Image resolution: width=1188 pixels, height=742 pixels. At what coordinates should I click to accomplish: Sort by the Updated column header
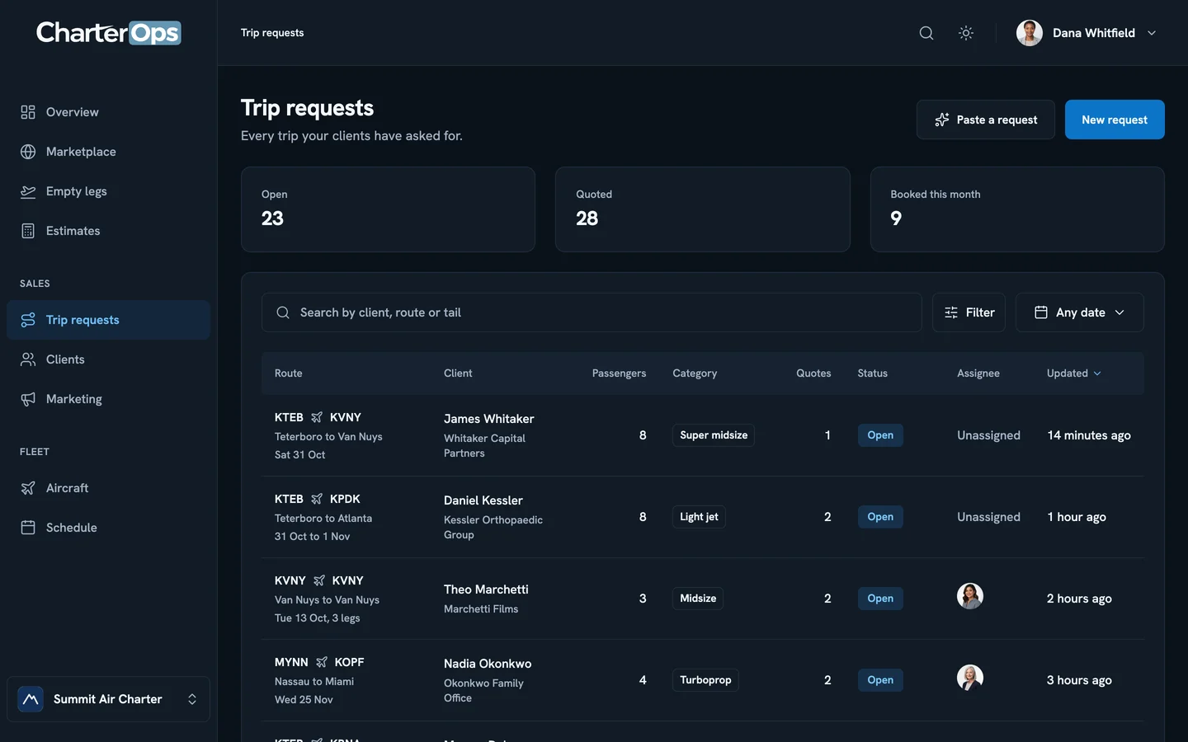(x=1073, y=373)
